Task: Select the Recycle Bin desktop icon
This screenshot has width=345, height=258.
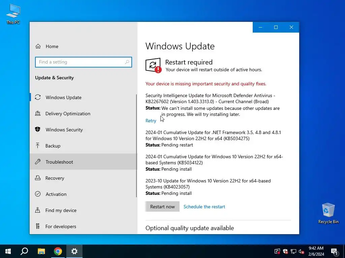Action: [328, 213]
